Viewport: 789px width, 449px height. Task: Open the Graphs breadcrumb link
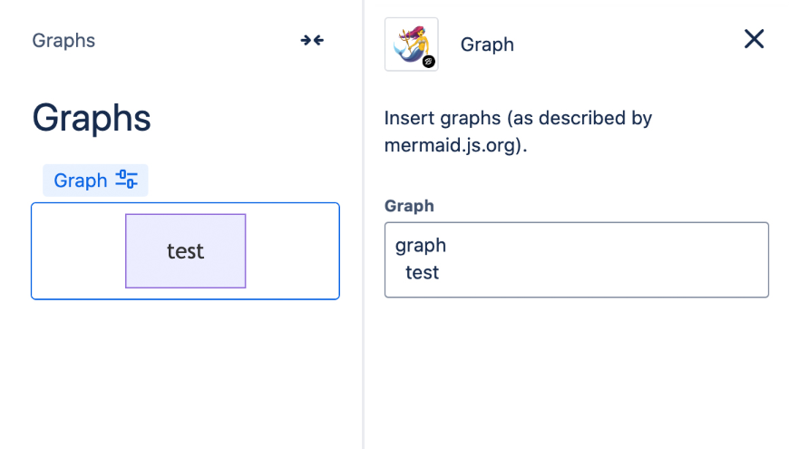(63, 41)
